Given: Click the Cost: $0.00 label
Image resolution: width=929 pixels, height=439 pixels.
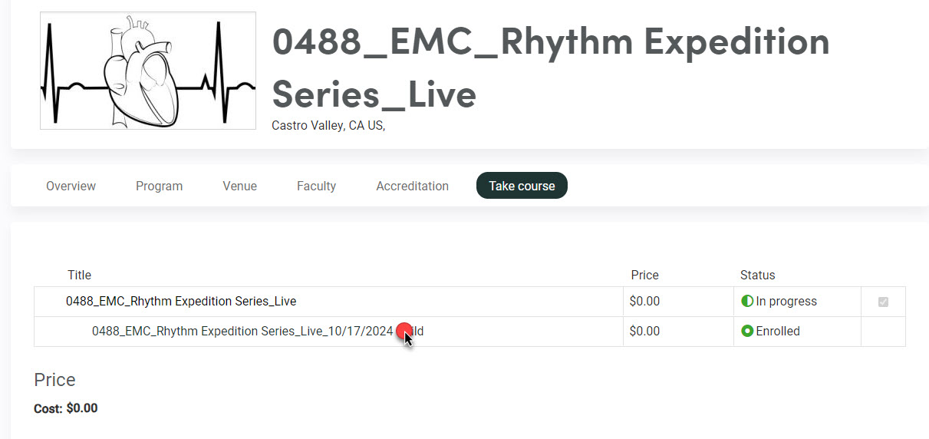Looking at the screenshot, I should (66, 408).
